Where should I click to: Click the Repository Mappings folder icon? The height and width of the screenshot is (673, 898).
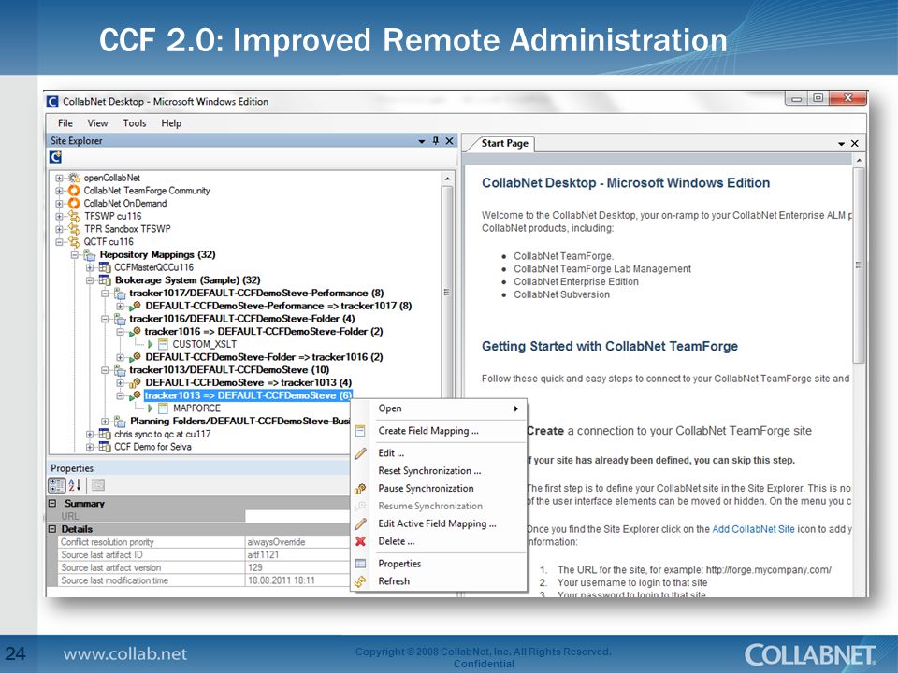pyautogui.click(x=90, y=254)
